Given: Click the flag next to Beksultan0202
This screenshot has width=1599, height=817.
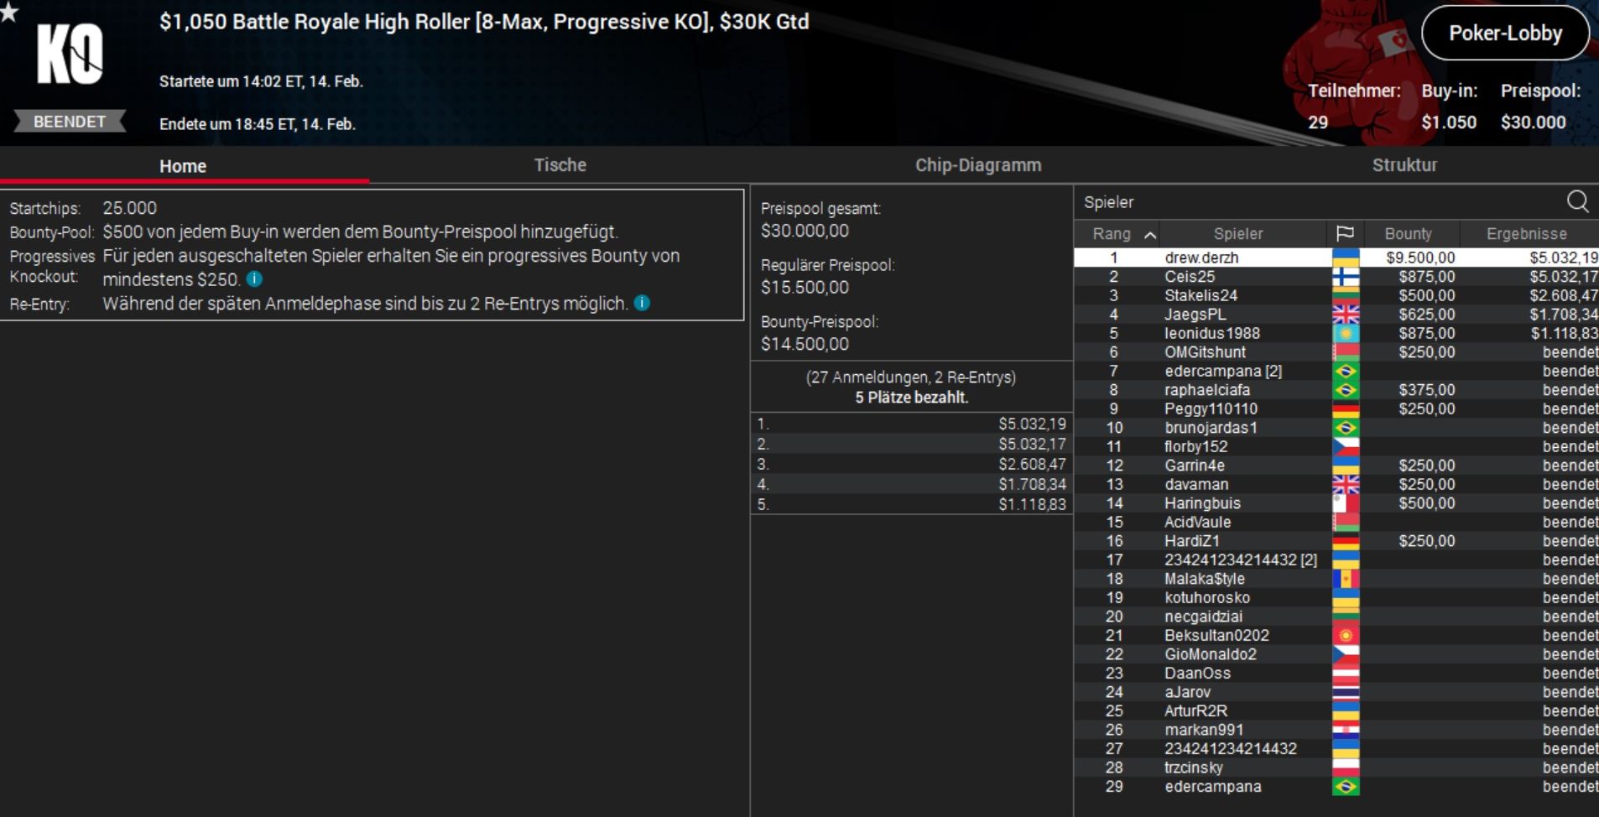Looking at the screenshot, I should [1346, 636].
